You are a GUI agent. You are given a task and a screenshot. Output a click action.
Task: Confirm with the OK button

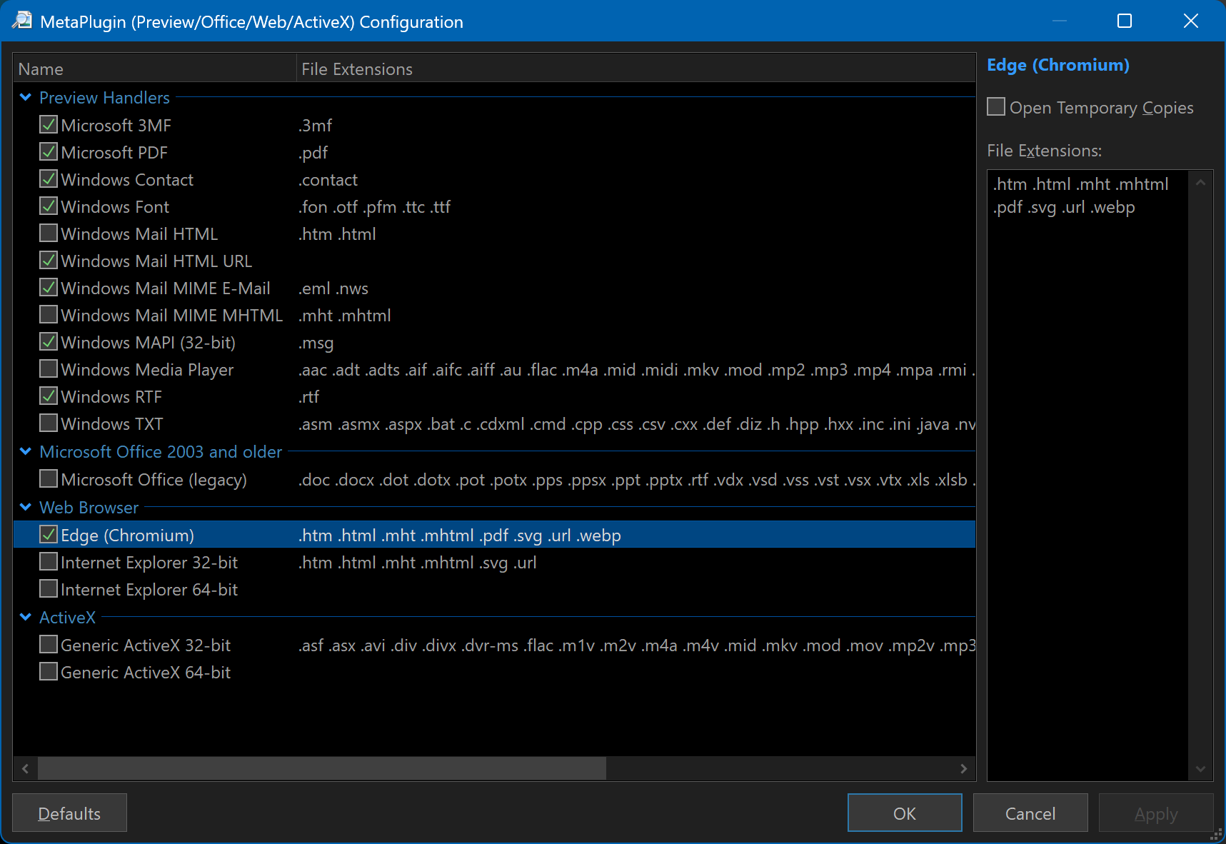[x=905, y=813]
